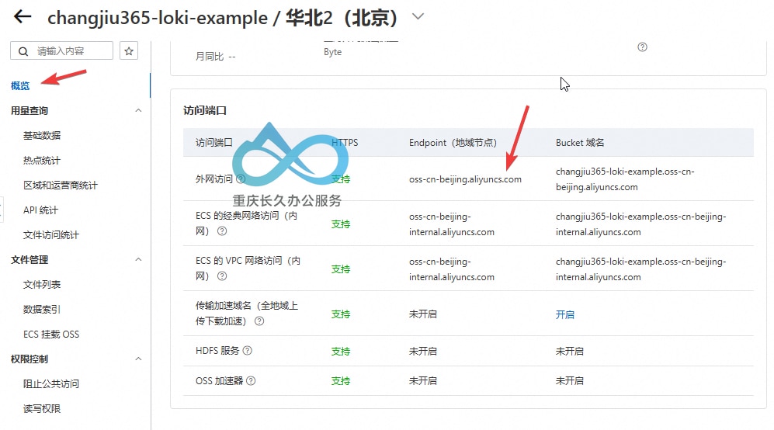Open the bucket region dropdown chevron
Image resolution: width=774 pixels, height=430 pixels.
point(418,17)
